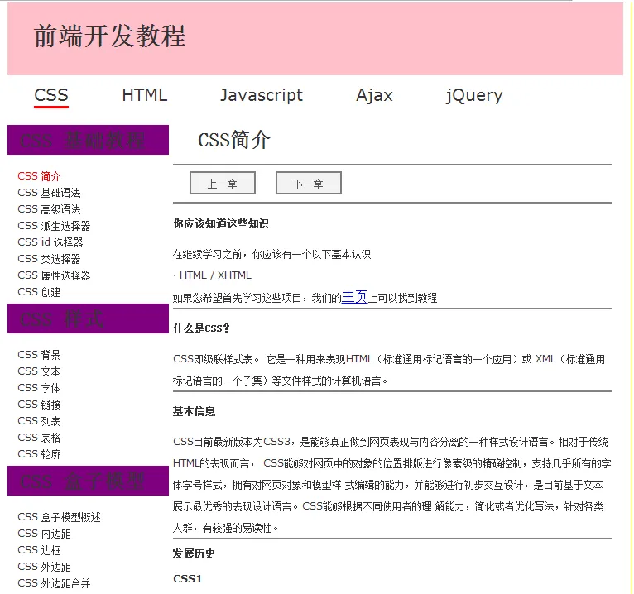
Task: Open CSS 高级语法 sidebar link
Action: click(49, 209)
